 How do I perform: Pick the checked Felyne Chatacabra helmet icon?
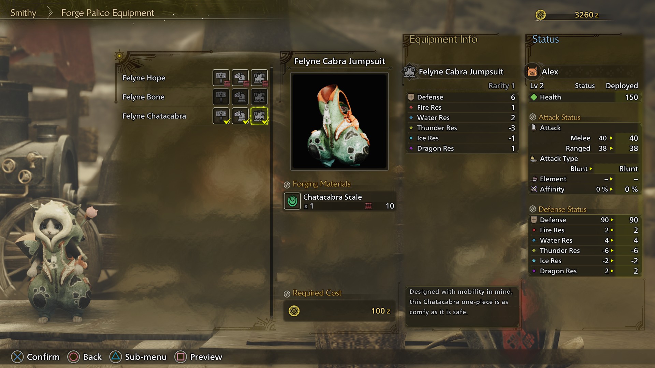[240, 116]
